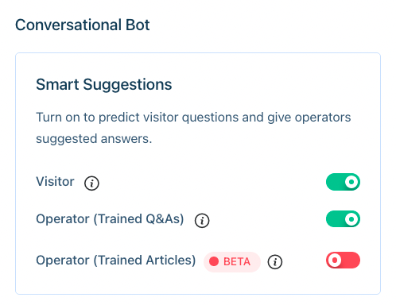This screenshot has width=396, height=305.
Task: Show info for Operator (Trained Articles)
Action: point(275,262)
